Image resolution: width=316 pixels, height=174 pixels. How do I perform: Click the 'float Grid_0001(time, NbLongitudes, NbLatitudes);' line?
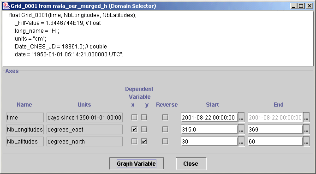tap(73, 15)
